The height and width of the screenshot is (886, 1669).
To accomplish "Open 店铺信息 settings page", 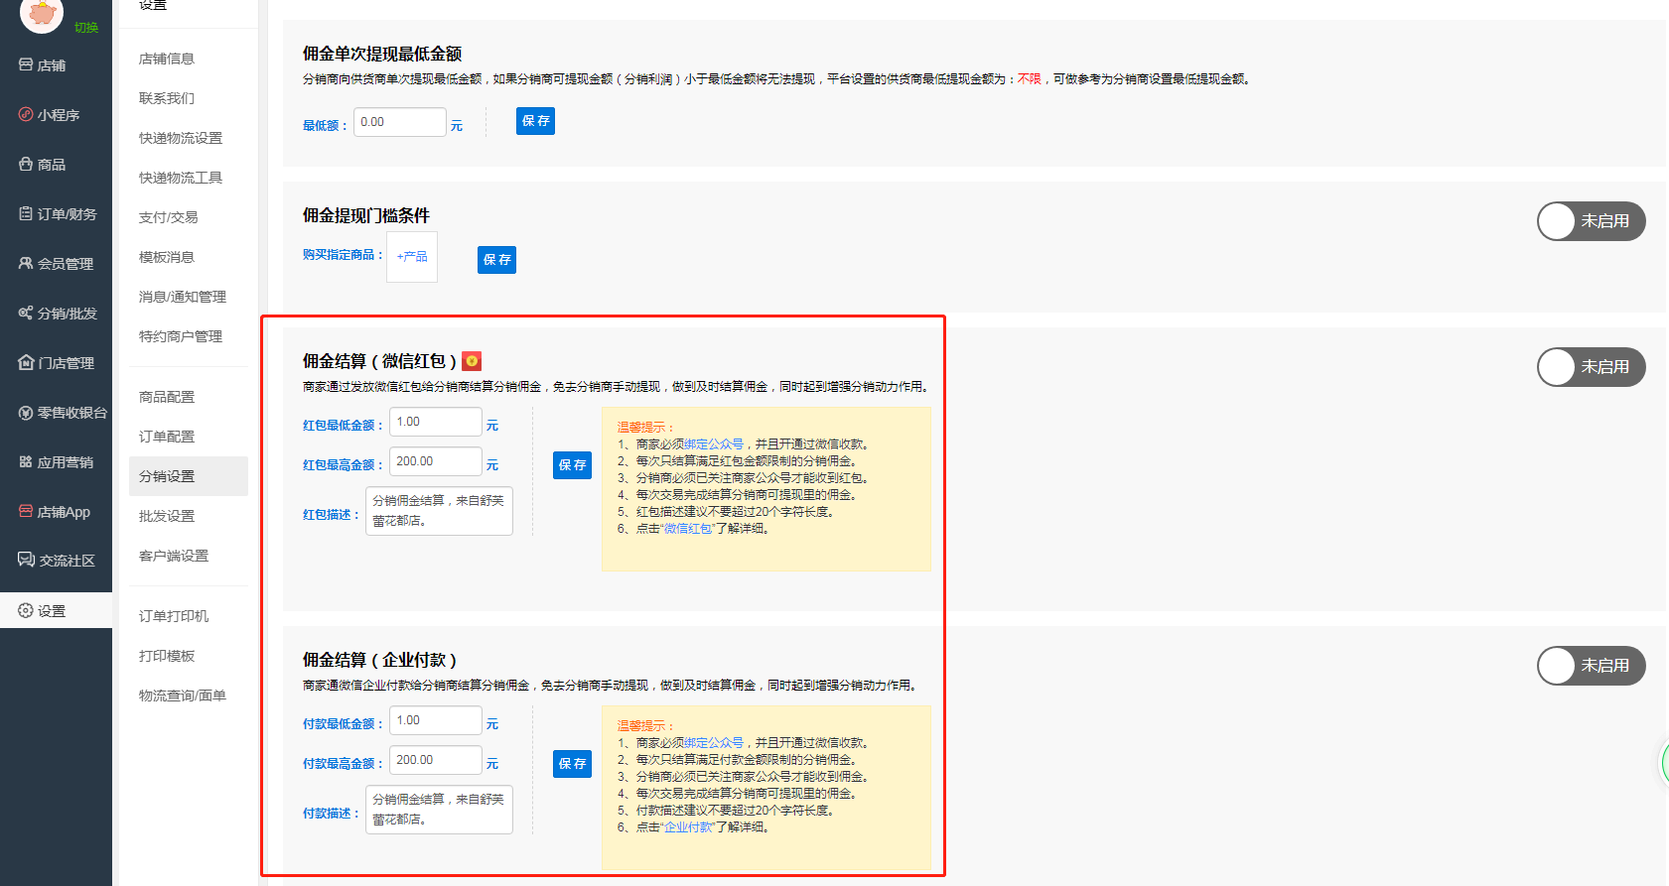I will coord(167,59).
